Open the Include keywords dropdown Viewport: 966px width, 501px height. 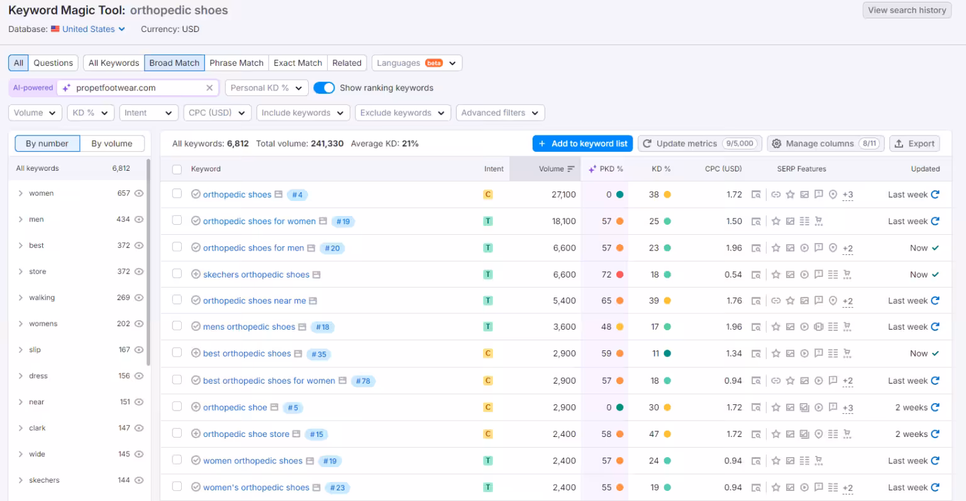click(x=303, y=113)
